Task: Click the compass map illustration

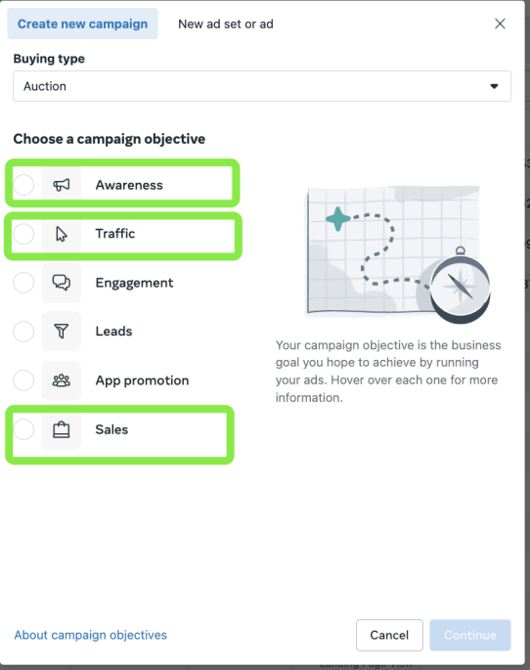Action: pos(398,254)
